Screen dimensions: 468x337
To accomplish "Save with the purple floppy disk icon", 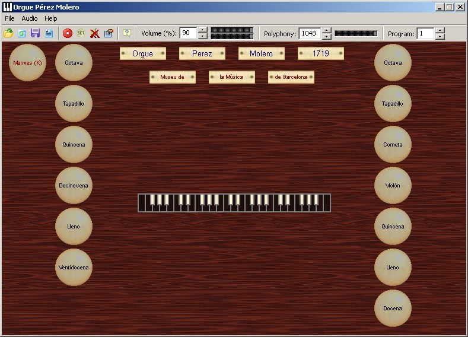I will (35, 33).
